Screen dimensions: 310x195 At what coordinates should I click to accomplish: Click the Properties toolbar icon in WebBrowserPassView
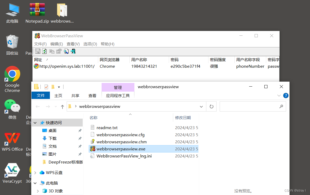[59, 51]
